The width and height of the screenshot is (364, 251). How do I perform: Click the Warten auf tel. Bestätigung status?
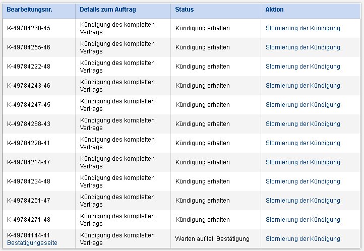212,239
